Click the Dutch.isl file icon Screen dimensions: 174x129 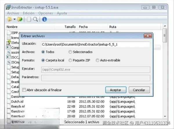[9, 102]
